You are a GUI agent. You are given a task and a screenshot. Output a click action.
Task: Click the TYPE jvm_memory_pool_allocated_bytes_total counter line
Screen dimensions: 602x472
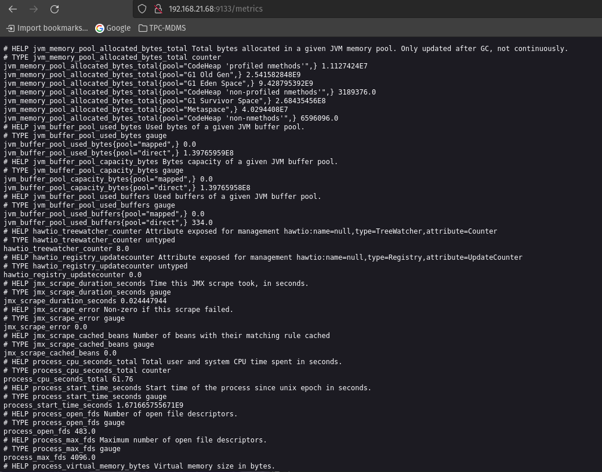112,57
